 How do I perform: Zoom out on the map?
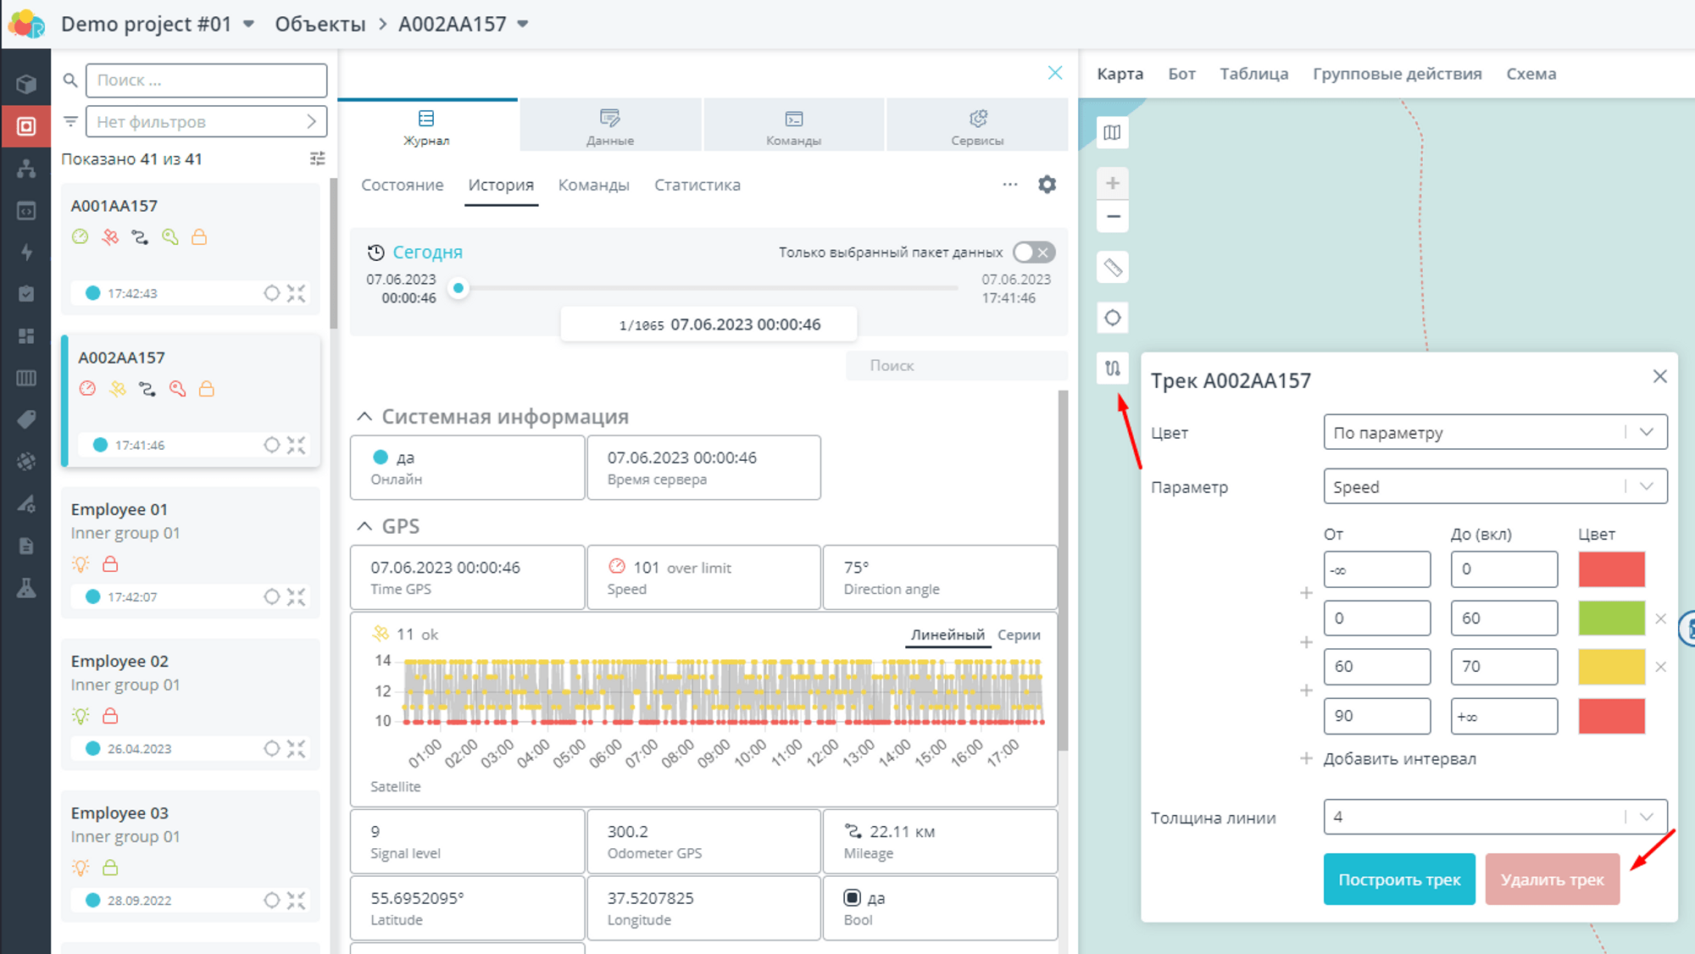coord(1113,216)
